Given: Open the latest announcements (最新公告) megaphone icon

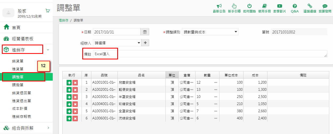Looking at the screenshot, I should 219,6.
